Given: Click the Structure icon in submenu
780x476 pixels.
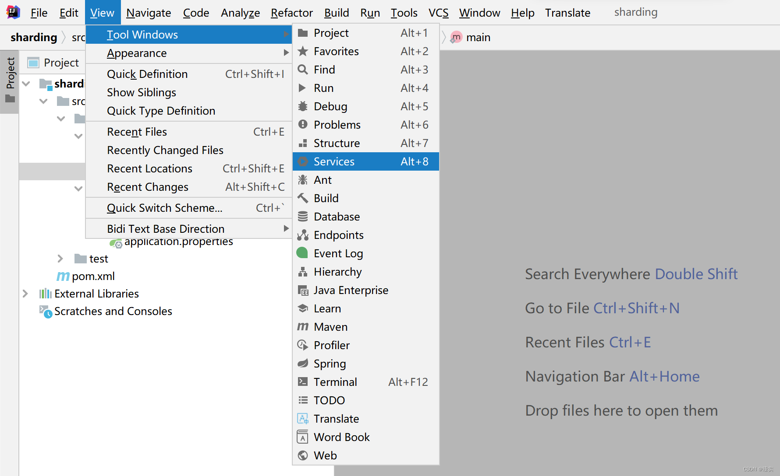Looking at the screenshot, I should (x=302, y=143).
